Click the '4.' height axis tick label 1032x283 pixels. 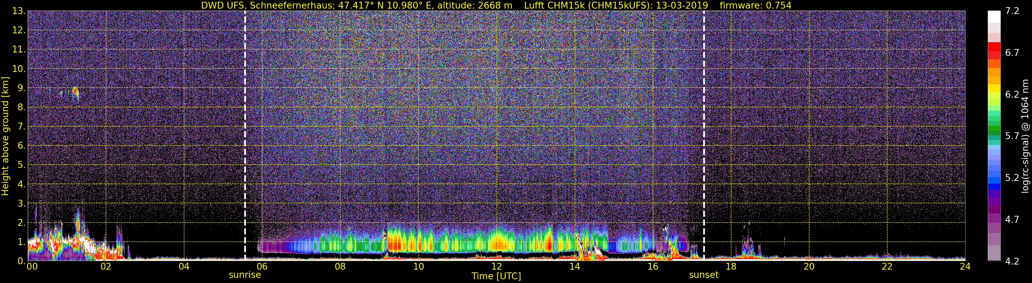point(21,184)
